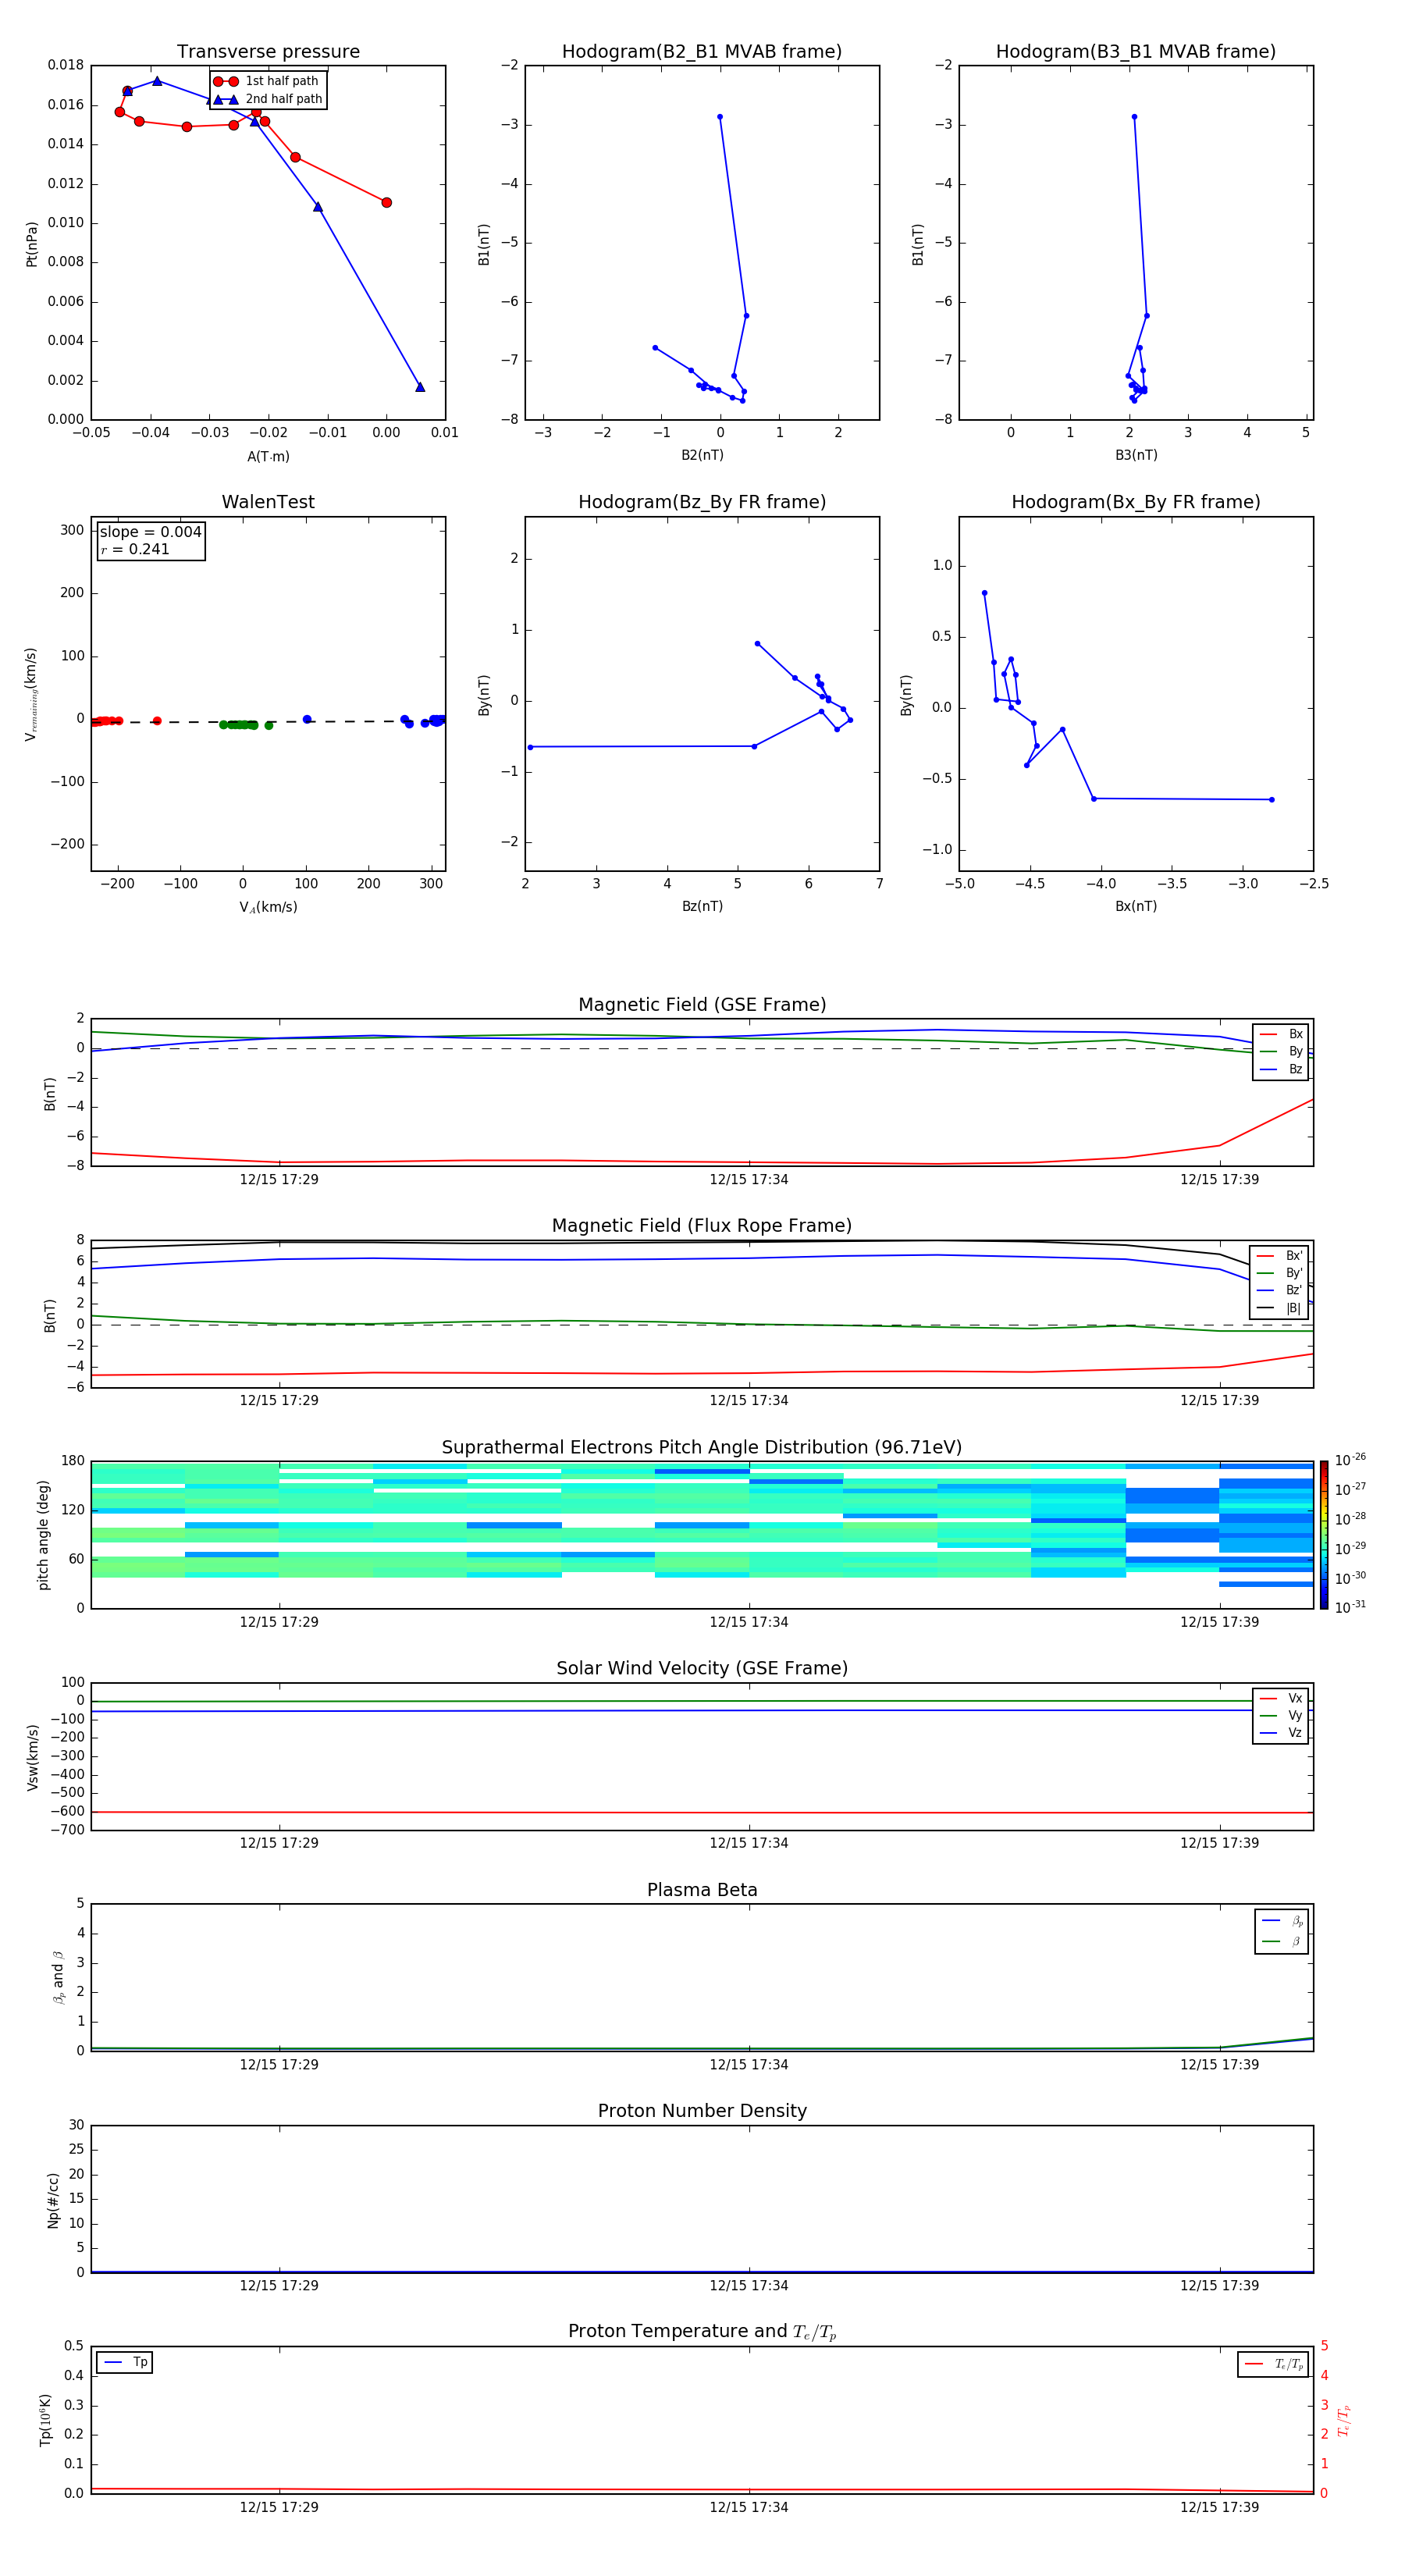1405x2576 pixels.
Task: Click the 'slope = 0.004' annotation
Action: [x=151, y=532]
